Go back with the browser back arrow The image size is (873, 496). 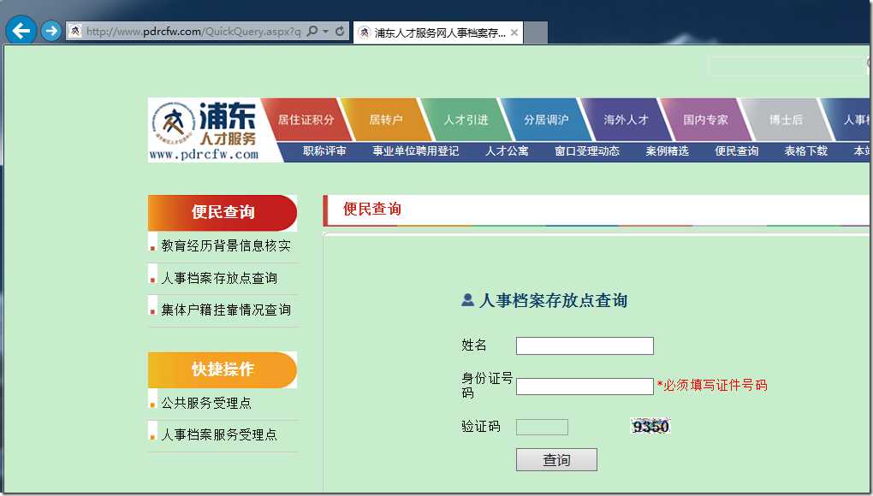pos(21,30)
